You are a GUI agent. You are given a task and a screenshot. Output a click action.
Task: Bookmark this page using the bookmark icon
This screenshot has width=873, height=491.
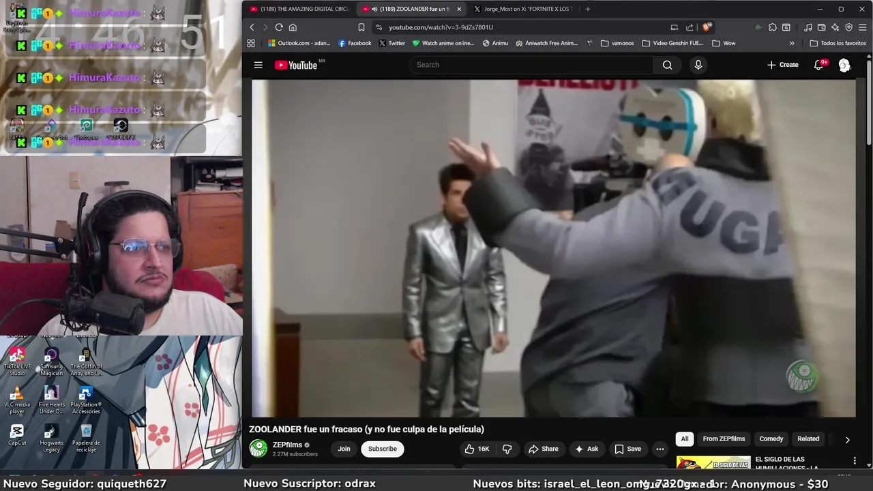pos(361,27)
